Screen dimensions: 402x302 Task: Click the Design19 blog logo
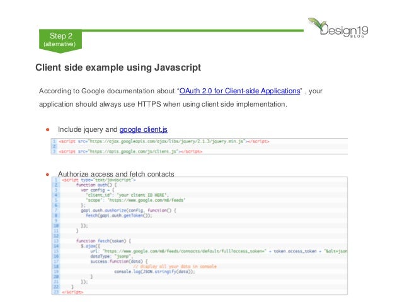coord(338,28)
